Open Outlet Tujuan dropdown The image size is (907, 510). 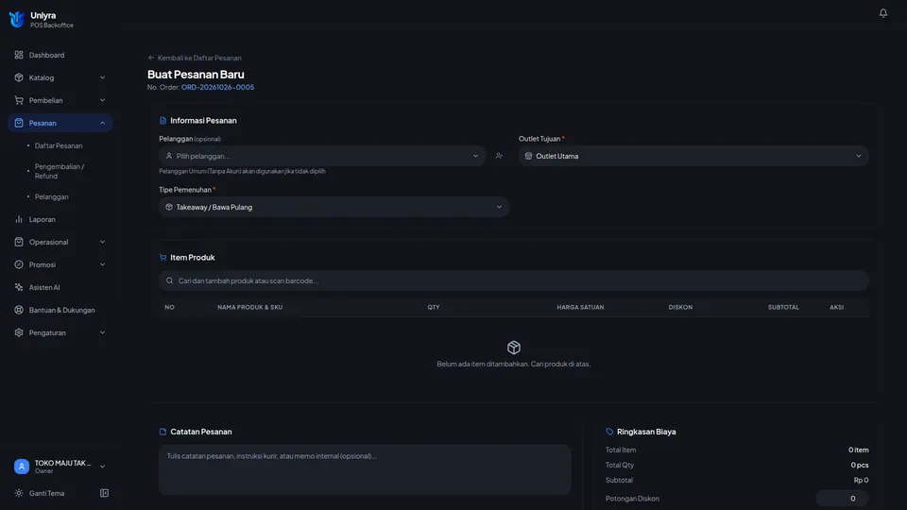[693, 156]
